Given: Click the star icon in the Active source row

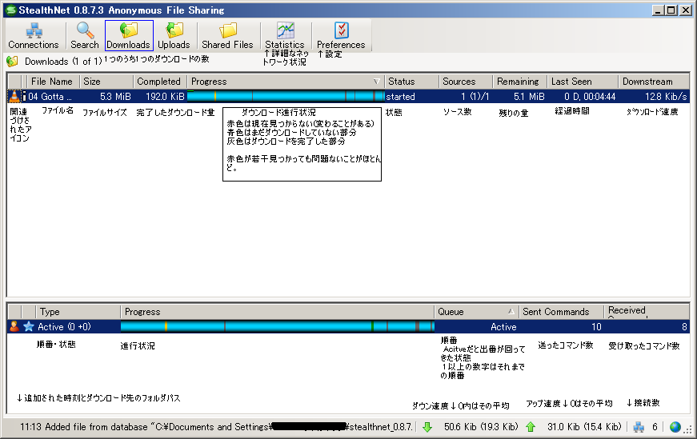Looking at the screenshot, I should click(29, 326).
